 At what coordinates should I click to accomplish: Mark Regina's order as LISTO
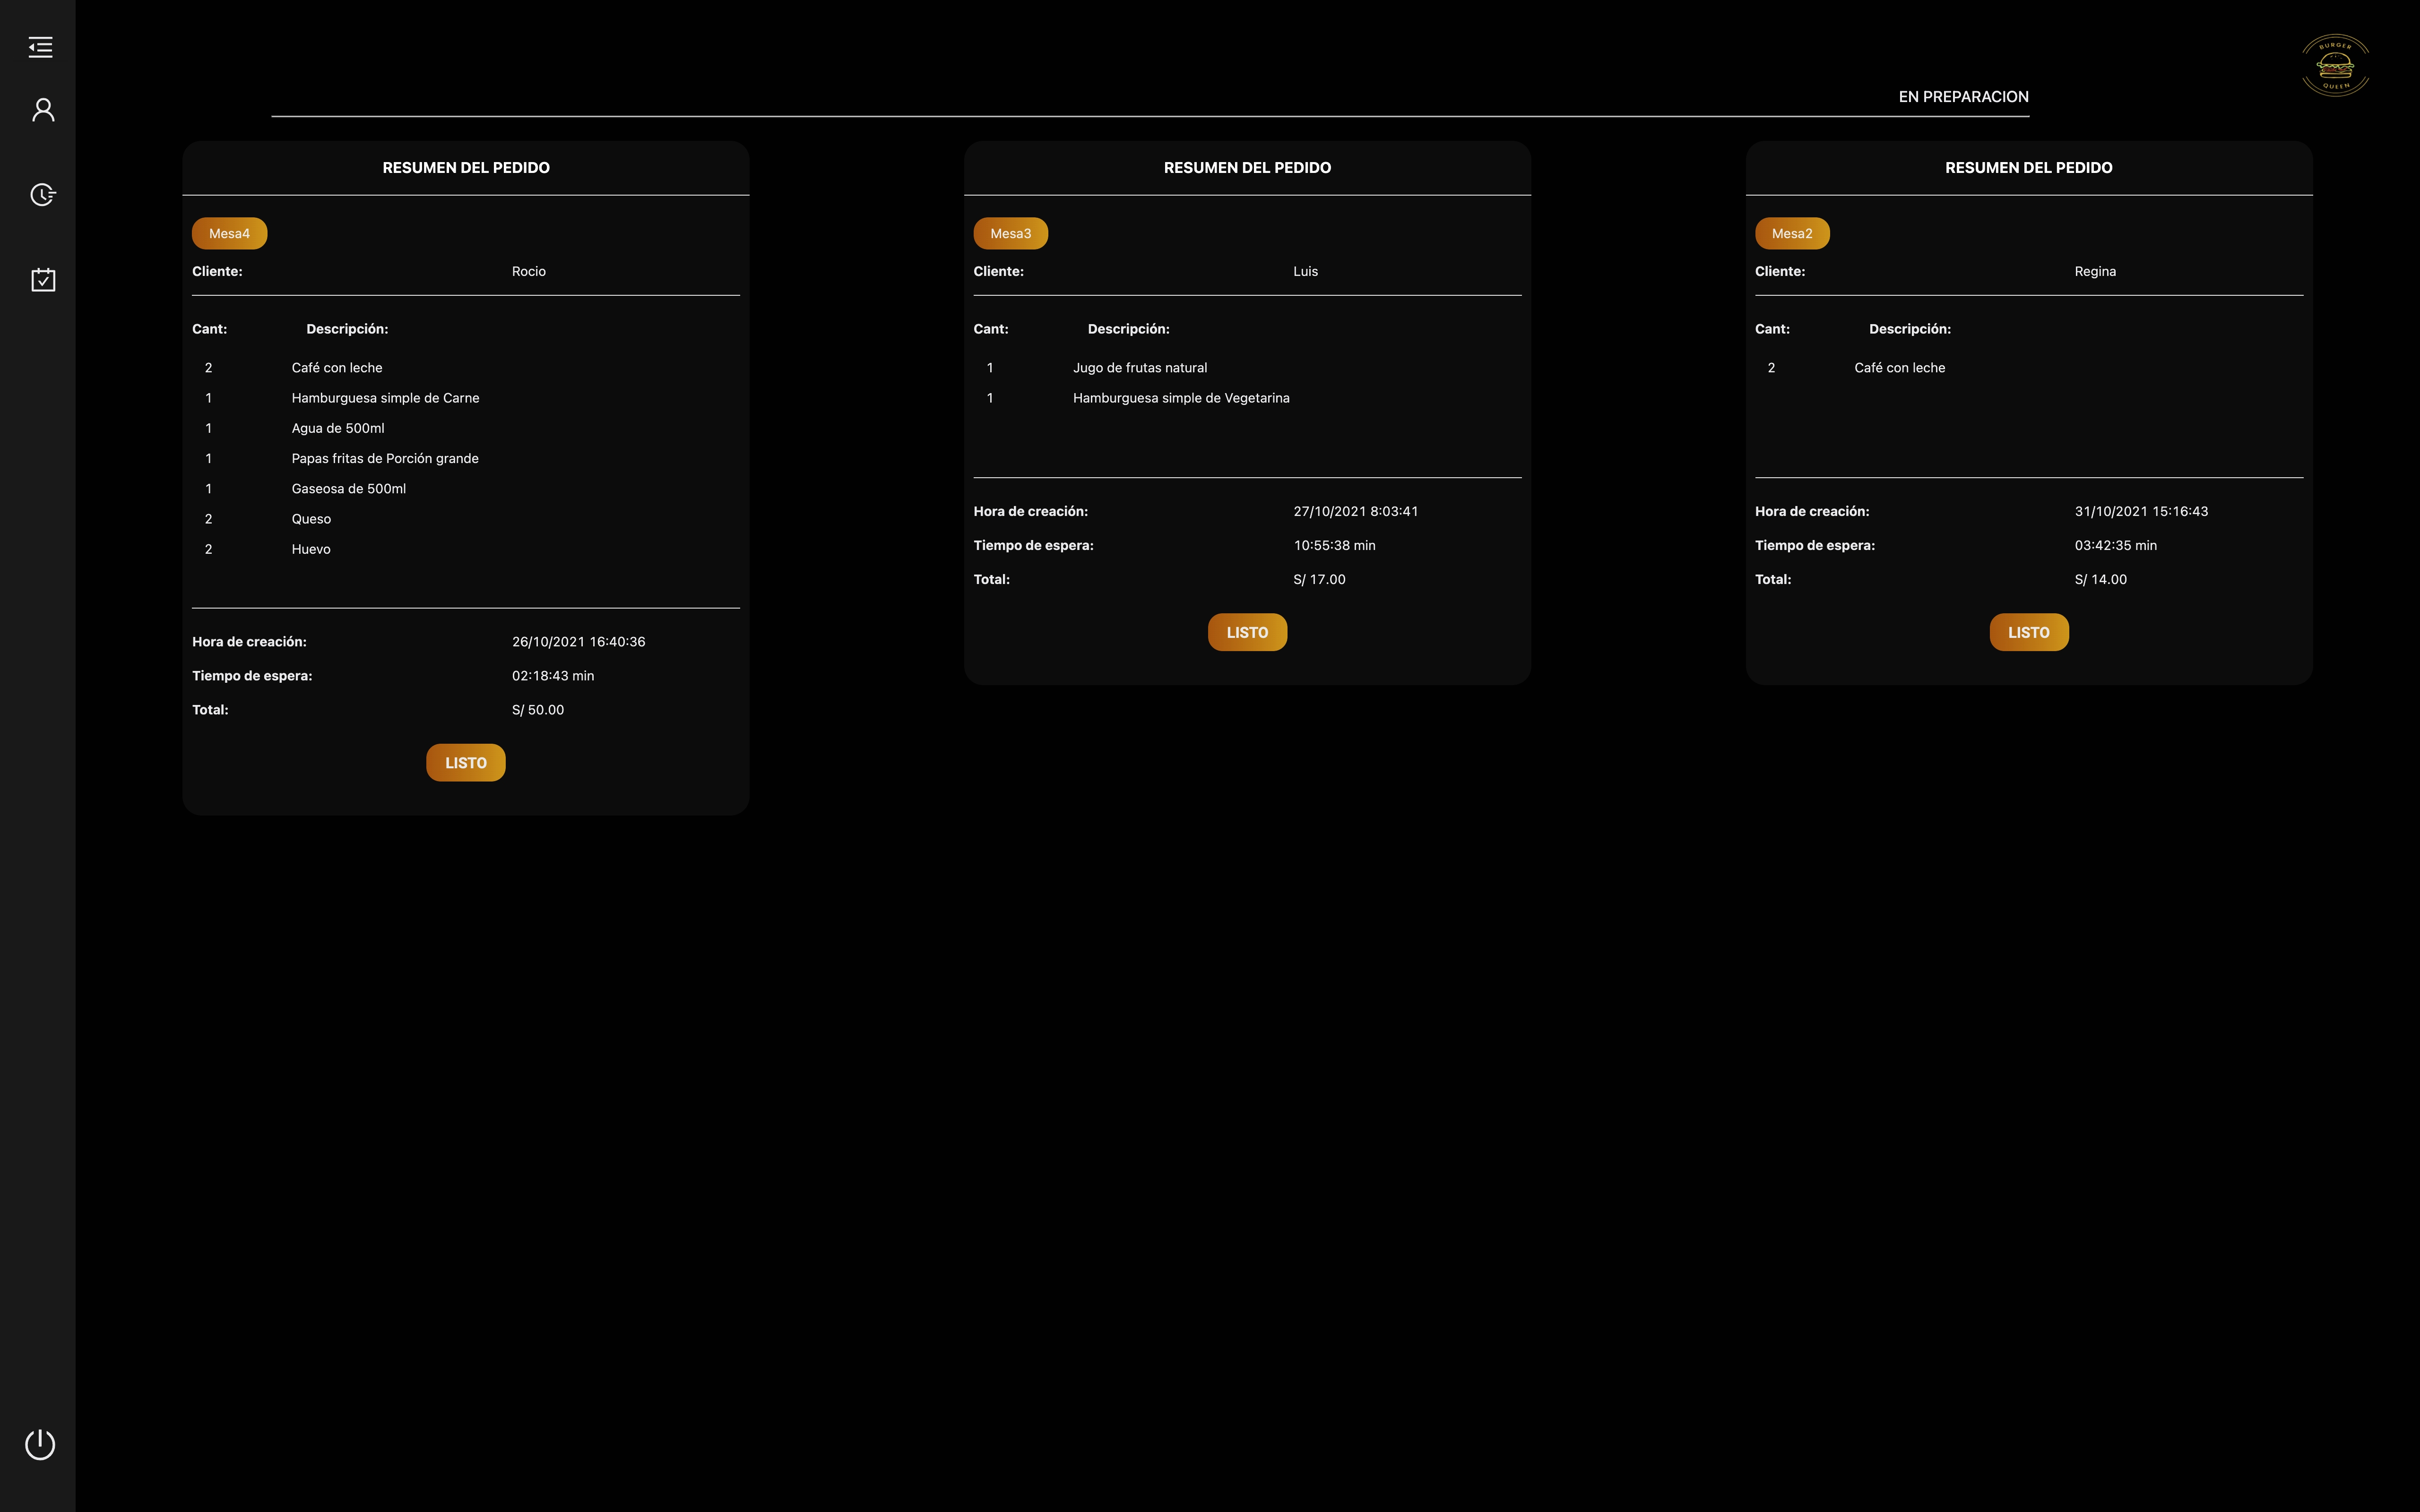point(2028,633)
